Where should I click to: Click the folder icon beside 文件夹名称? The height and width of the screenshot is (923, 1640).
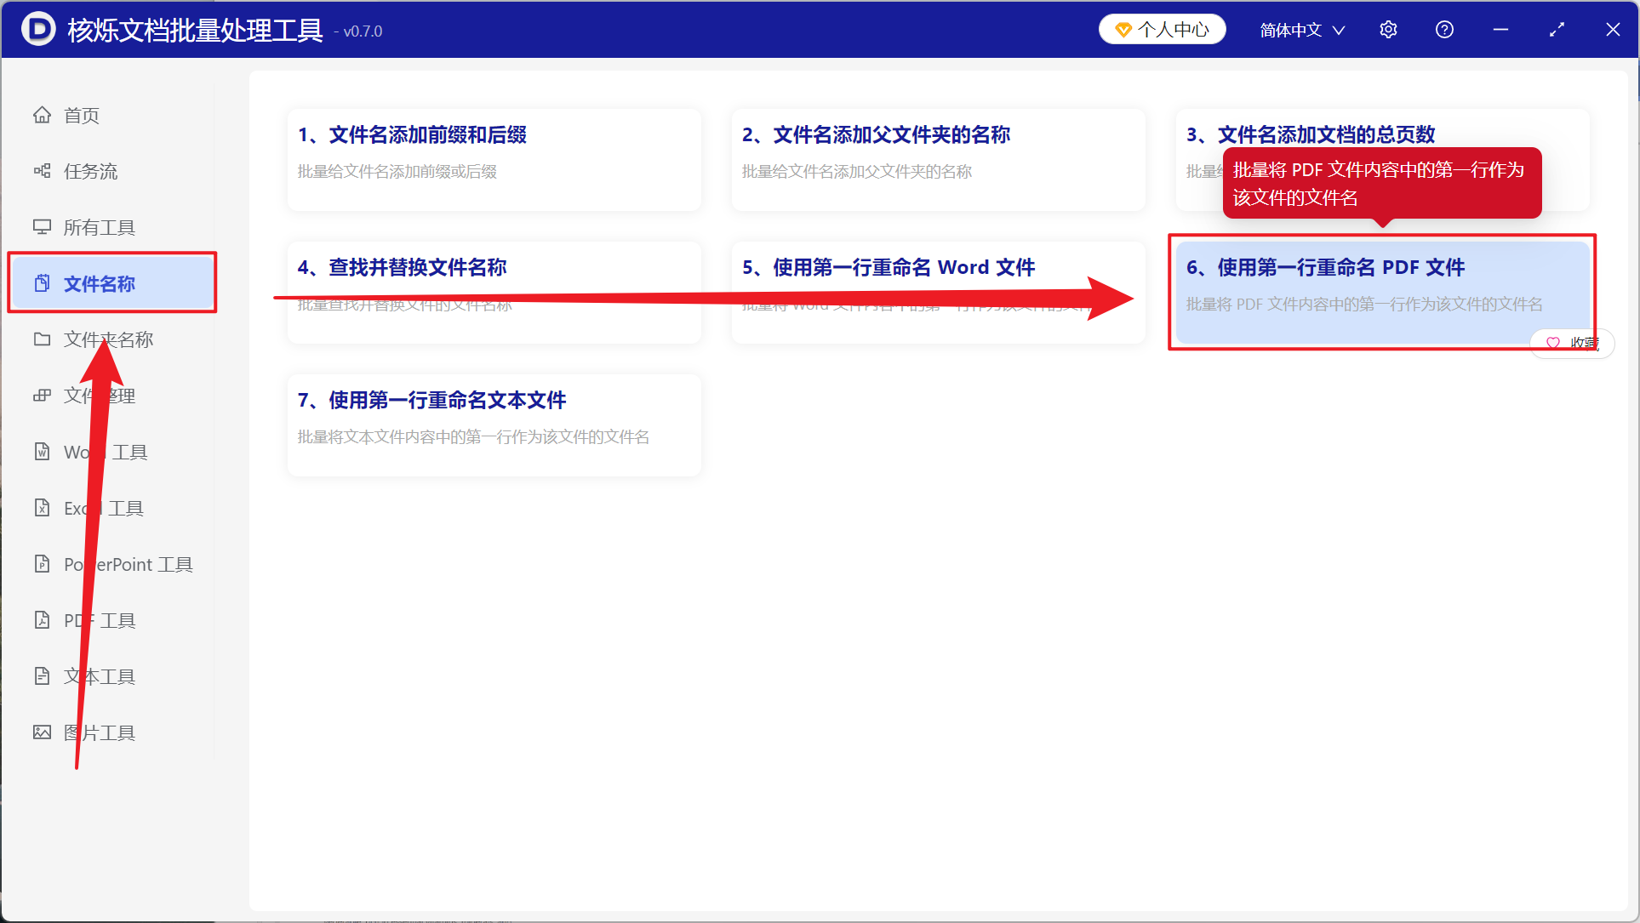(42, 339)
